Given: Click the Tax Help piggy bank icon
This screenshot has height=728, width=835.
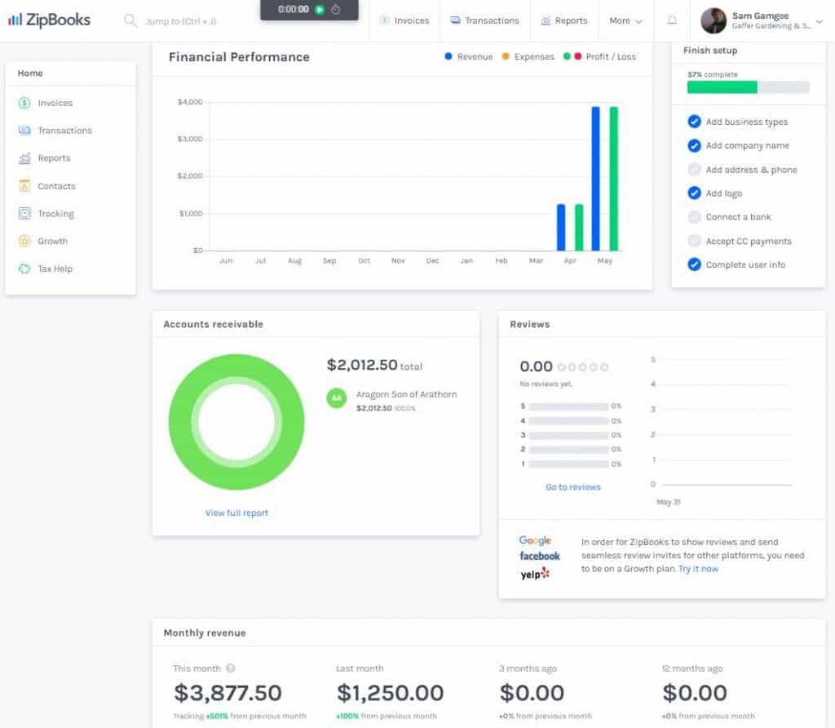Looking at the screenshot, I should pos(24,269).
